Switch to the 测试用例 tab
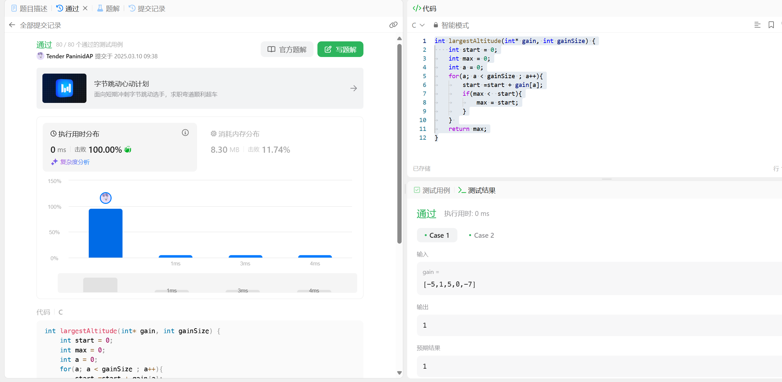The image size is (782, 382). pos(432,190)
